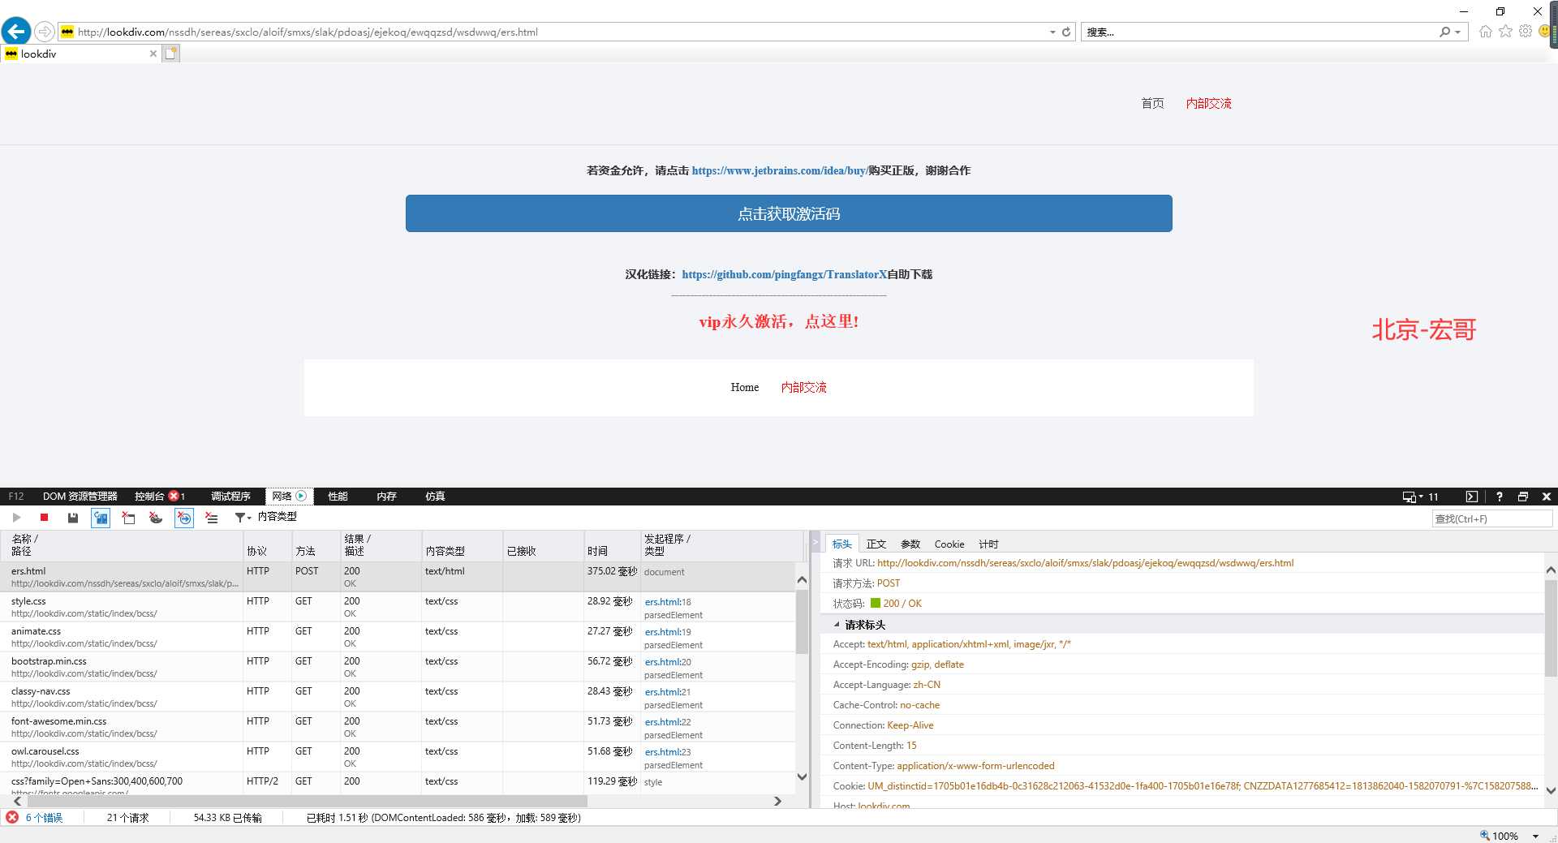Viewport: 1558px width, 843px height.
Task: Select the ers.html POST request row
Action: 398,577
